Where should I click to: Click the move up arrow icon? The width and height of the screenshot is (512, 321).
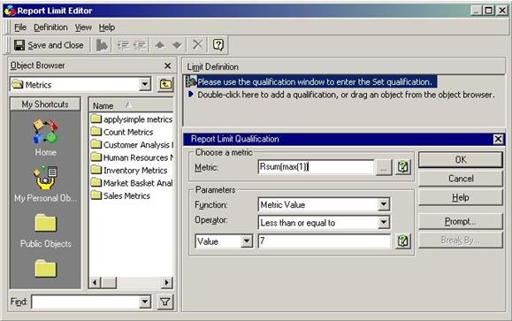(x=160, y=45)
